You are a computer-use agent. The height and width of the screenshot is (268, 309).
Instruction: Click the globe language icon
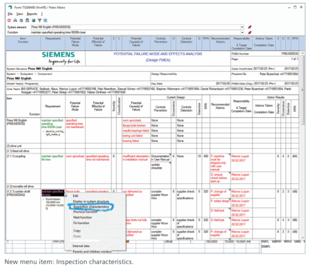[x=33, y=20]
